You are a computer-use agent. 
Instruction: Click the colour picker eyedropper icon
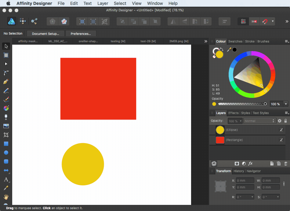pyautogui.click(x=229, y=50)
